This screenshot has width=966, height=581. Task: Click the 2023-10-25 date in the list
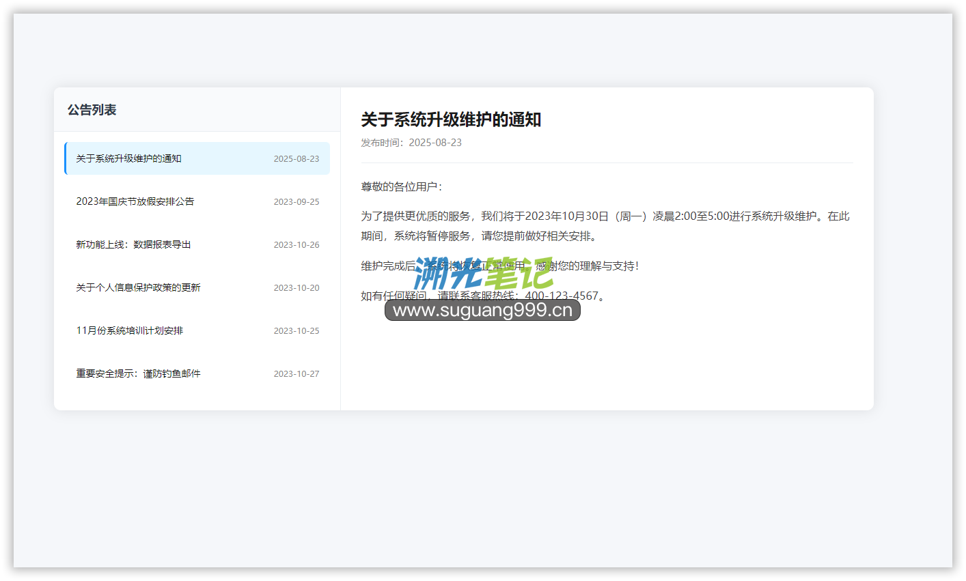(296, 330)
